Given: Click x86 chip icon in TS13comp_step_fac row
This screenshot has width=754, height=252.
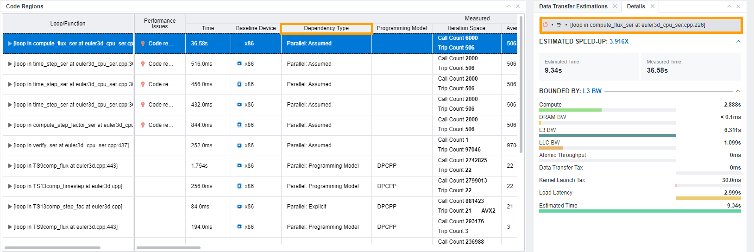Looking at the screenshot, I should 239,207.
